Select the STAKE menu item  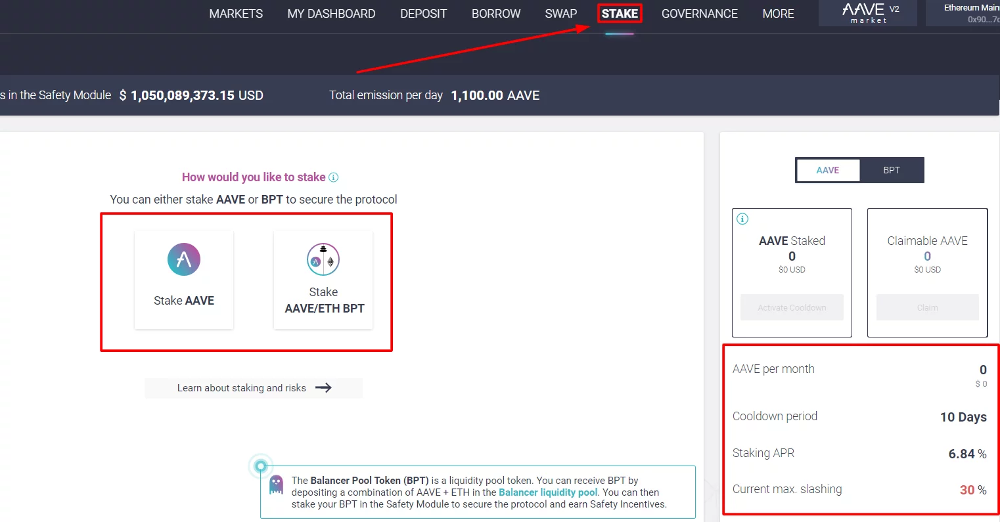pos(620,14)
